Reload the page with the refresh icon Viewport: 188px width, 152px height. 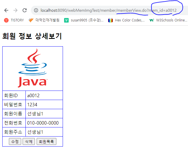[x=25, y=10]
